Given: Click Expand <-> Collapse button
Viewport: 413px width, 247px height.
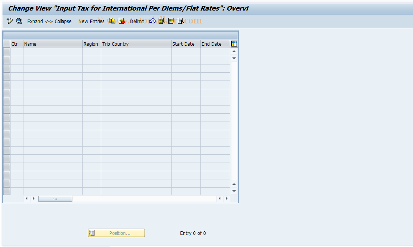Looking at the screenshot, I should tap(49, 21).
